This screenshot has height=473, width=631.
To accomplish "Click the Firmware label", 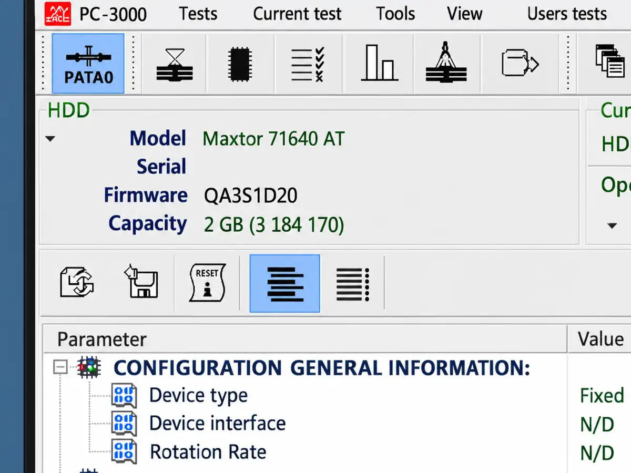I will click(145, 196).
